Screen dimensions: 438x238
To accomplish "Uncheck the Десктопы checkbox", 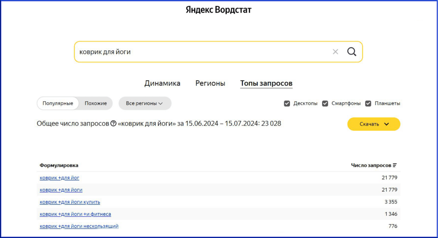I will coord(287,103).
